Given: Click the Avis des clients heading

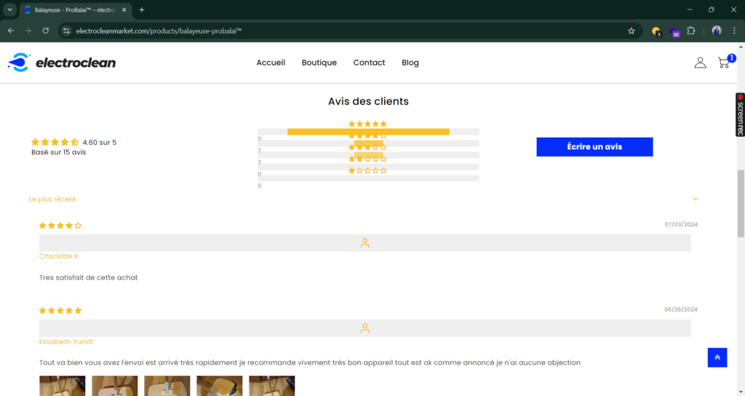Looking at the screenshot, I should click(x=368, y=101).
